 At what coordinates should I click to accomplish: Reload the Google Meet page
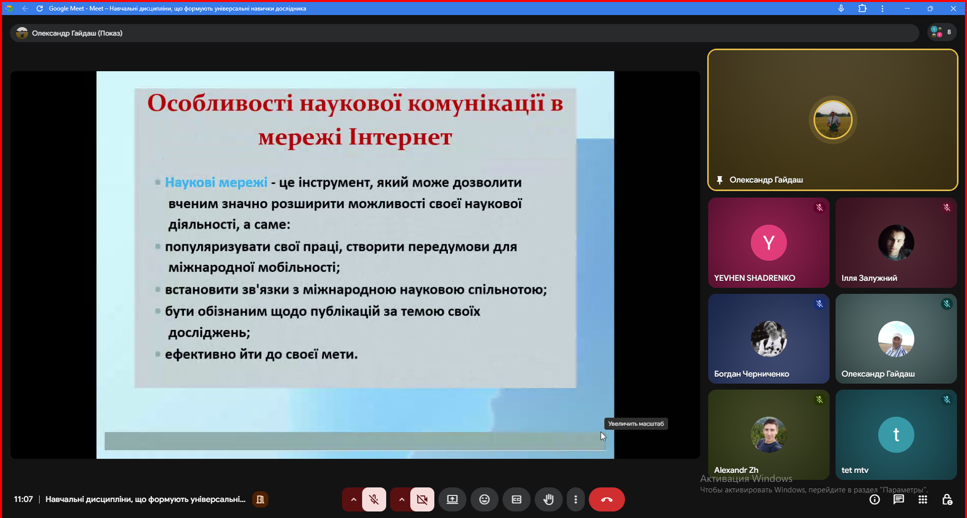point(40,9)
